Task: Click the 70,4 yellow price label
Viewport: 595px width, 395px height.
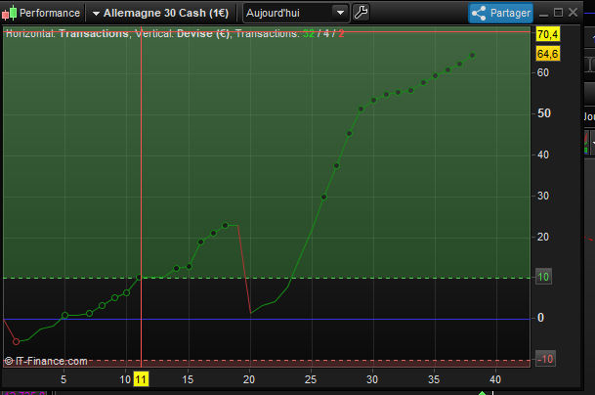Action: pos(547,34)
